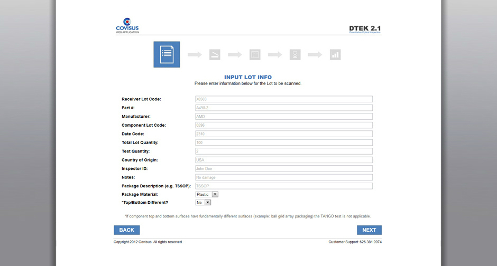Click the Notes text field
Viewport: 497px width, 266px height.
(x=284, y=177)
